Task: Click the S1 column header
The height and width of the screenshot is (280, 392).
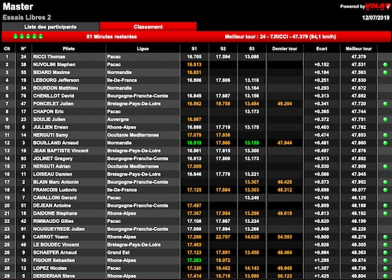Action: pyautogui.click(x=194, y=48)
